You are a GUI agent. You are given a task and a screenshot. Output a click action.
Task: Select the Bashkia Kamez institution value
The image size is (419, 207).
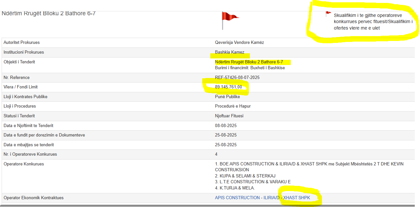point(229,52)
